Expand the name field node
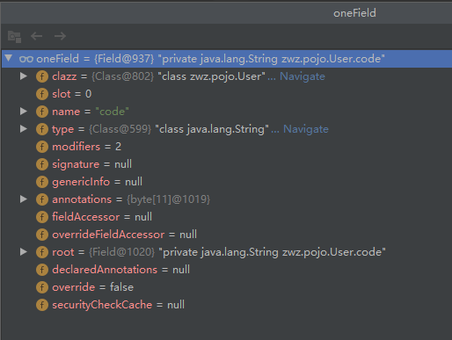The image size is (452, 340). click(24, 112)
